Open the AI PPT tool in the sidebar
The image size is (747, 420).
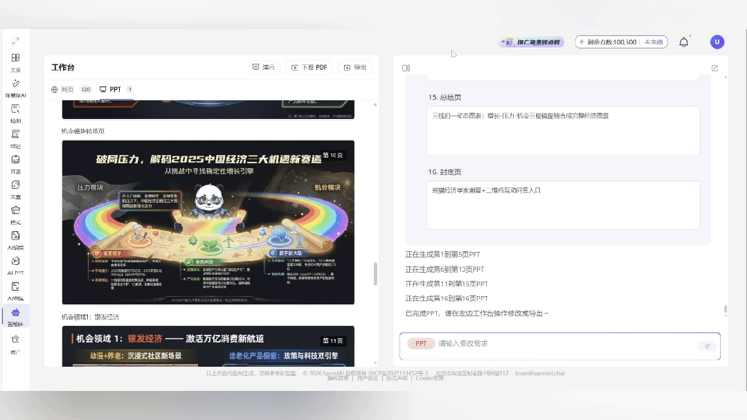click(x=15, y=264)
